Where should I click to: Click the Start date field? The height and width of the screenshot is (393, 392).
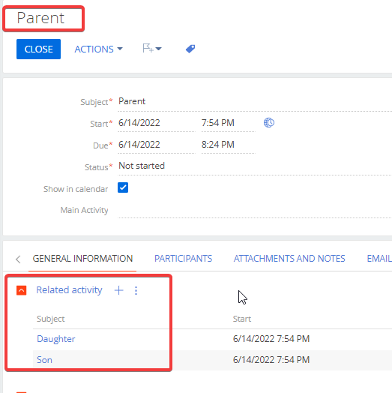[x=157, y=123]
